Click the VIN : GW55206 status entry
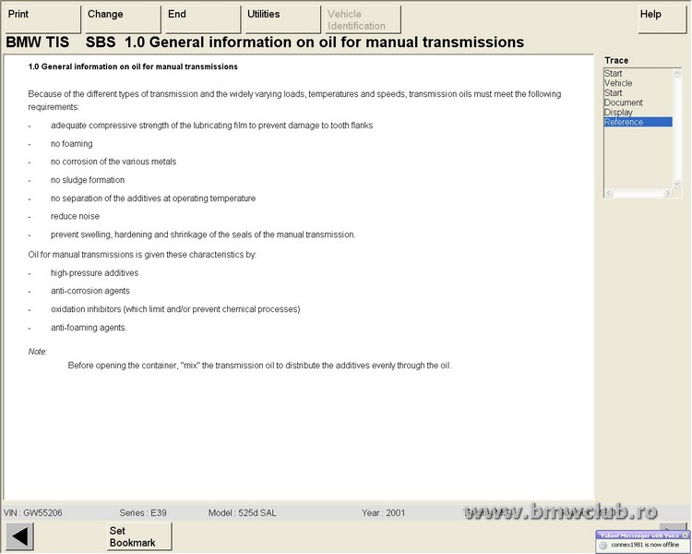The width and height of the screenshot is (692, 554). point(33,513)
